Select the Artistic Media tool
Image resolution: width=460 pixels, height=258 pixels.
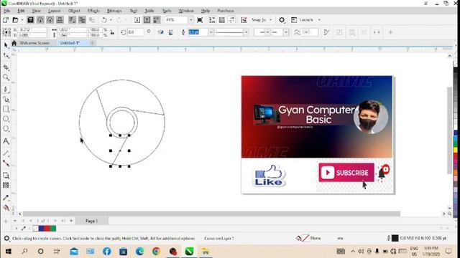click(x=6, y=100)
